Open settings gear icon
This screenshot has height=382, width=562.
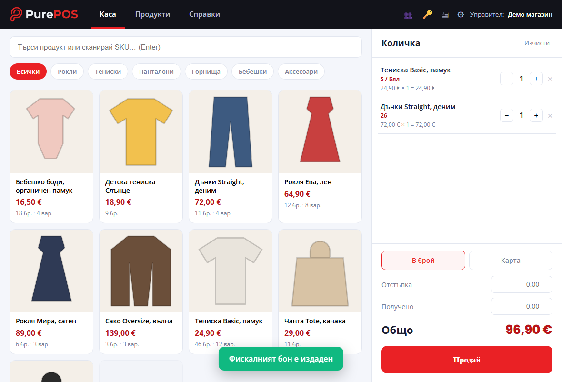(x=461, y=15)
